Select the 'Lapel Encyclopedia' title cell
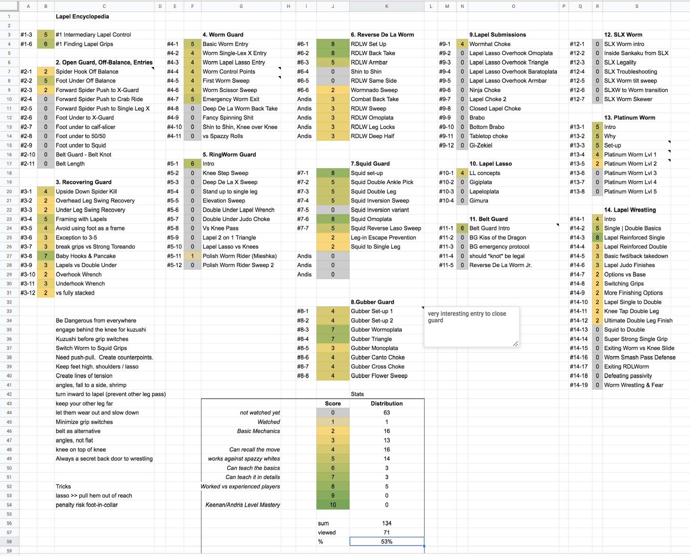This screenshot has width=690, height=556. pyautogui.click(x=82, y=17)
